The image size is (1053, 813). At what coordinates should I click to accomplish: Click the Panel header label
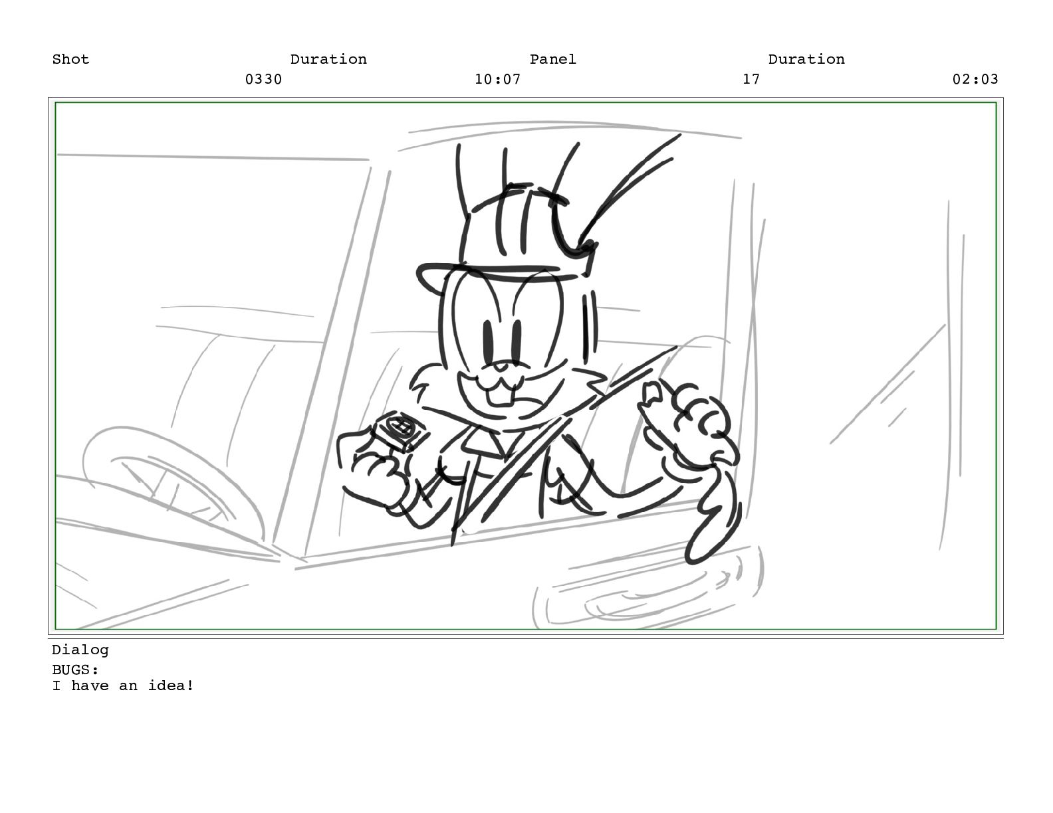click(x=552, y=59)
